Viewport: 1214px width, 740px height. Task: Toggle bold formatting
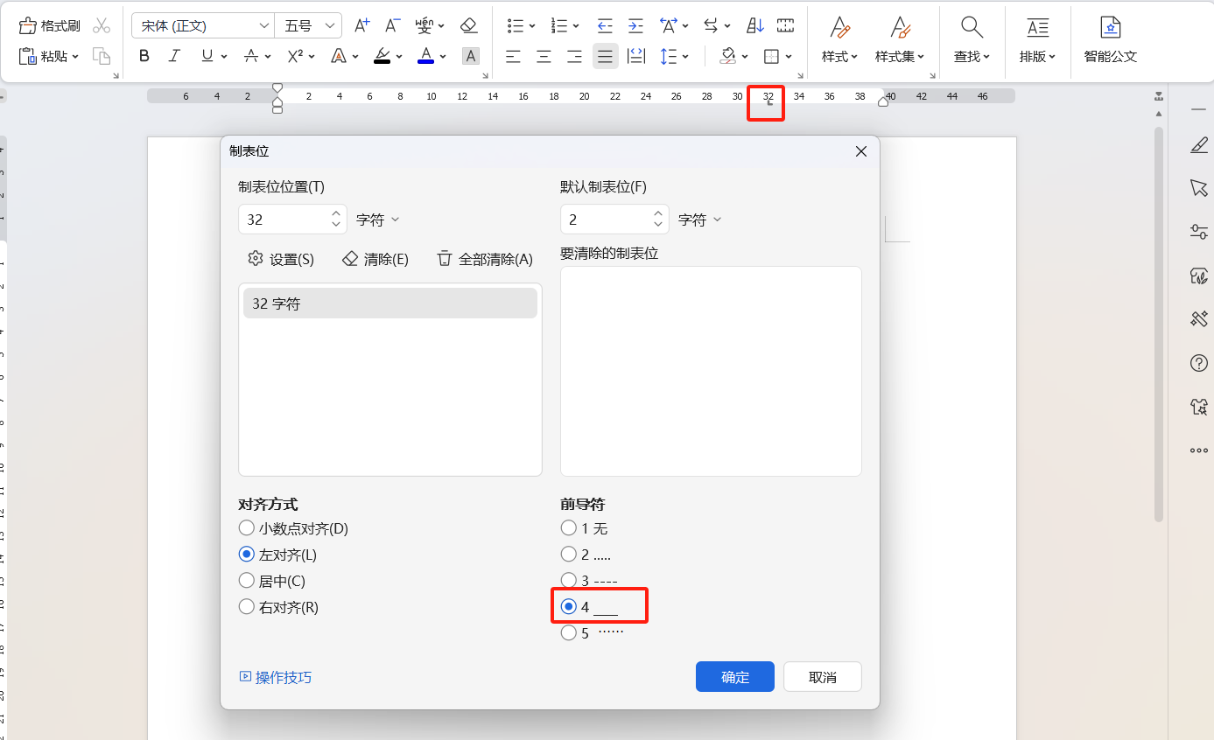coord(144,56)
